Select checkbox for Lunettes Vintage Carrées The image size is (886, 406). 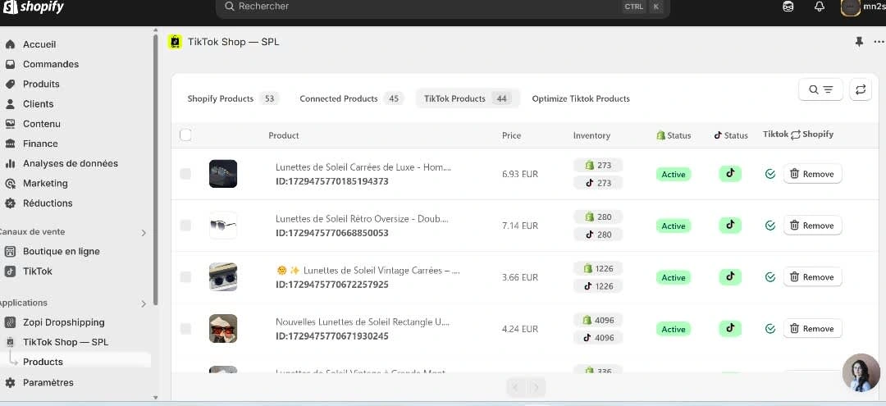(185, 277)
